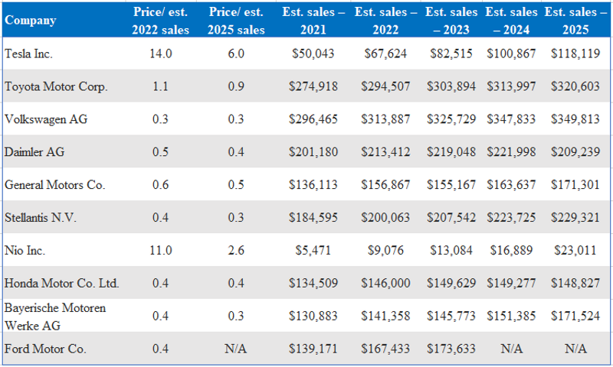Select Tesla's $118,119 2025 sales cell
Viewport: 613px width, 367px height.
575,54
